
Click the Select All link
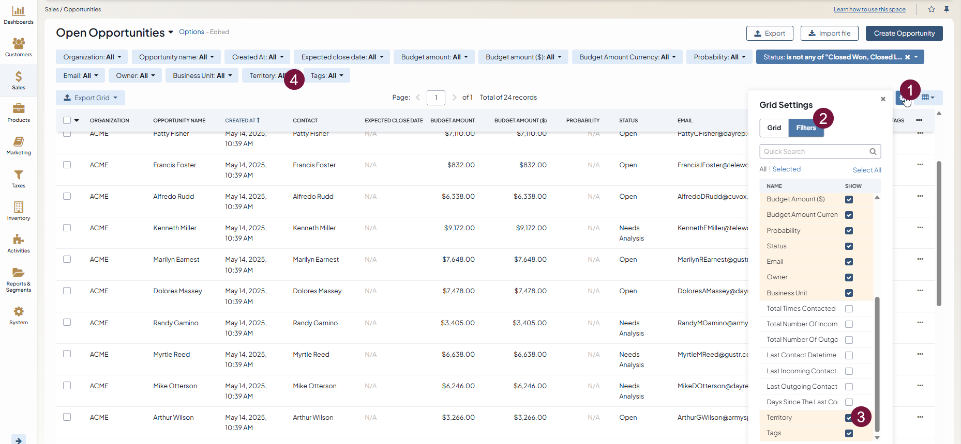866,170
